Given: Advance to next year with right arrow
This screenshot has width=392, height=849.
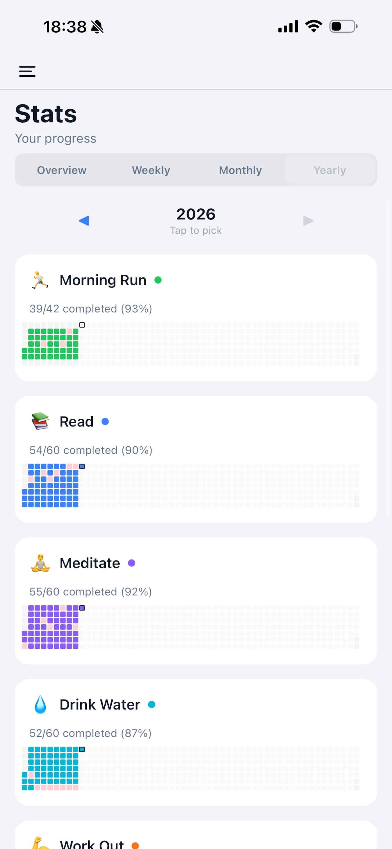Looking at the screenshot, I should click(x=308, y=221).
